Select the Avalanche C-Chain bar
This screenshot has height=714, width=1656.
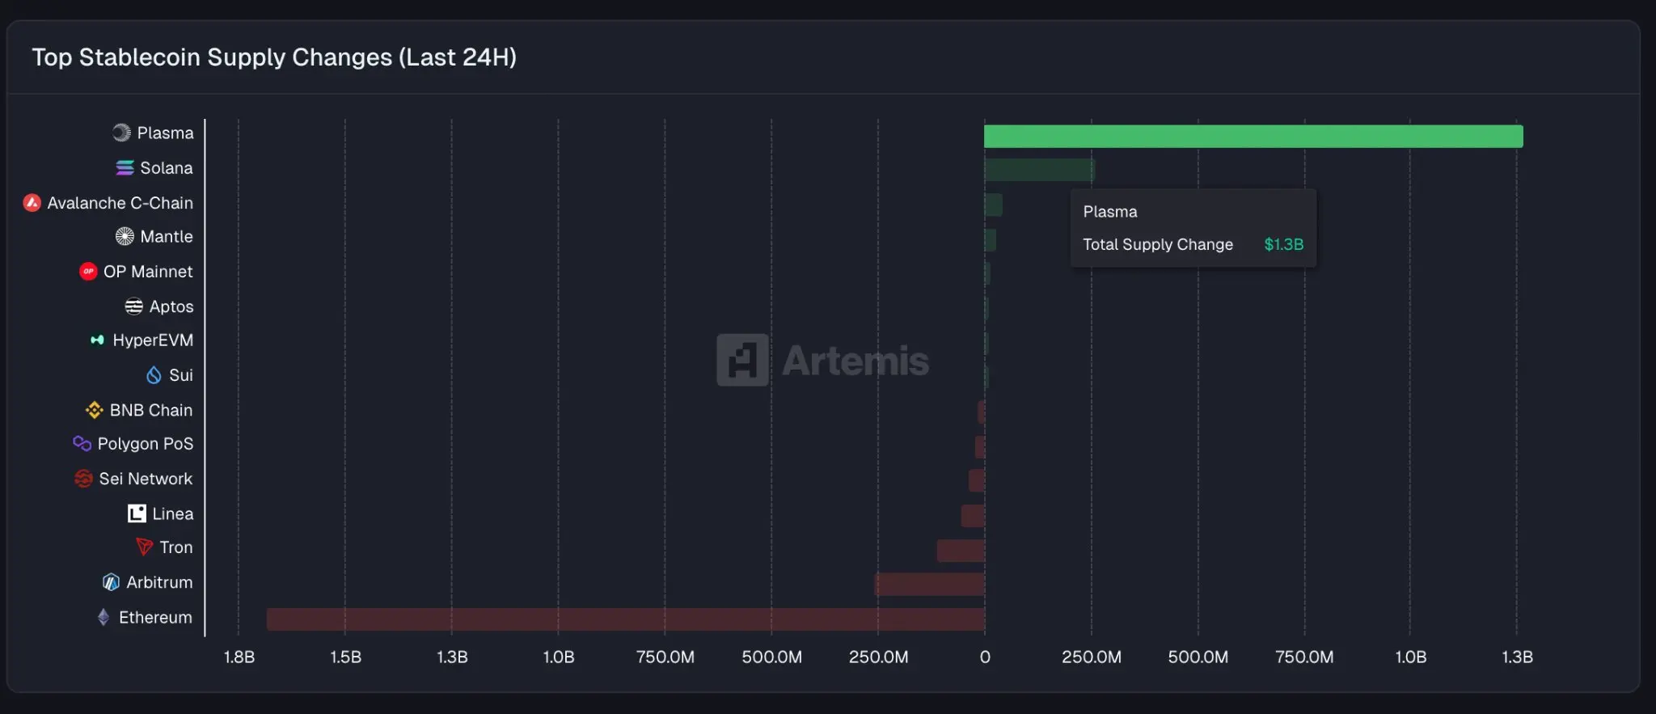coord(993,205)
